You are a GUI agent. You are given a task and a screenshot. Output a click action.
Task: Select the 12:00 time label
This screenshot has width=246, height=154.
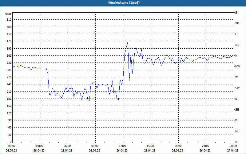coord(122,146)
